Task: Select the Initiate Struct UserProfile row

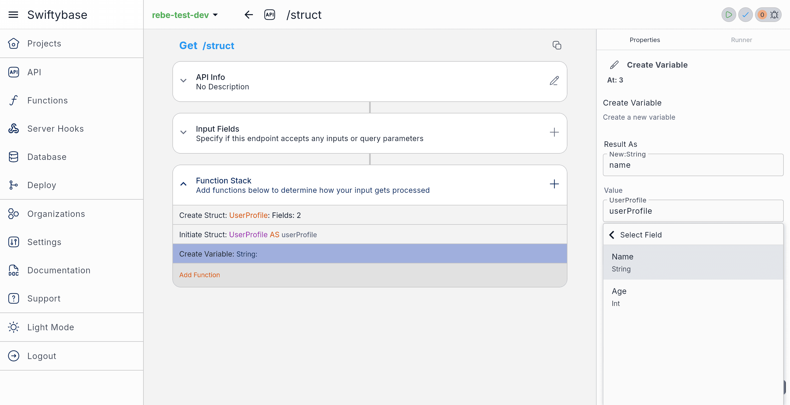Action: [x=370, y=234]
